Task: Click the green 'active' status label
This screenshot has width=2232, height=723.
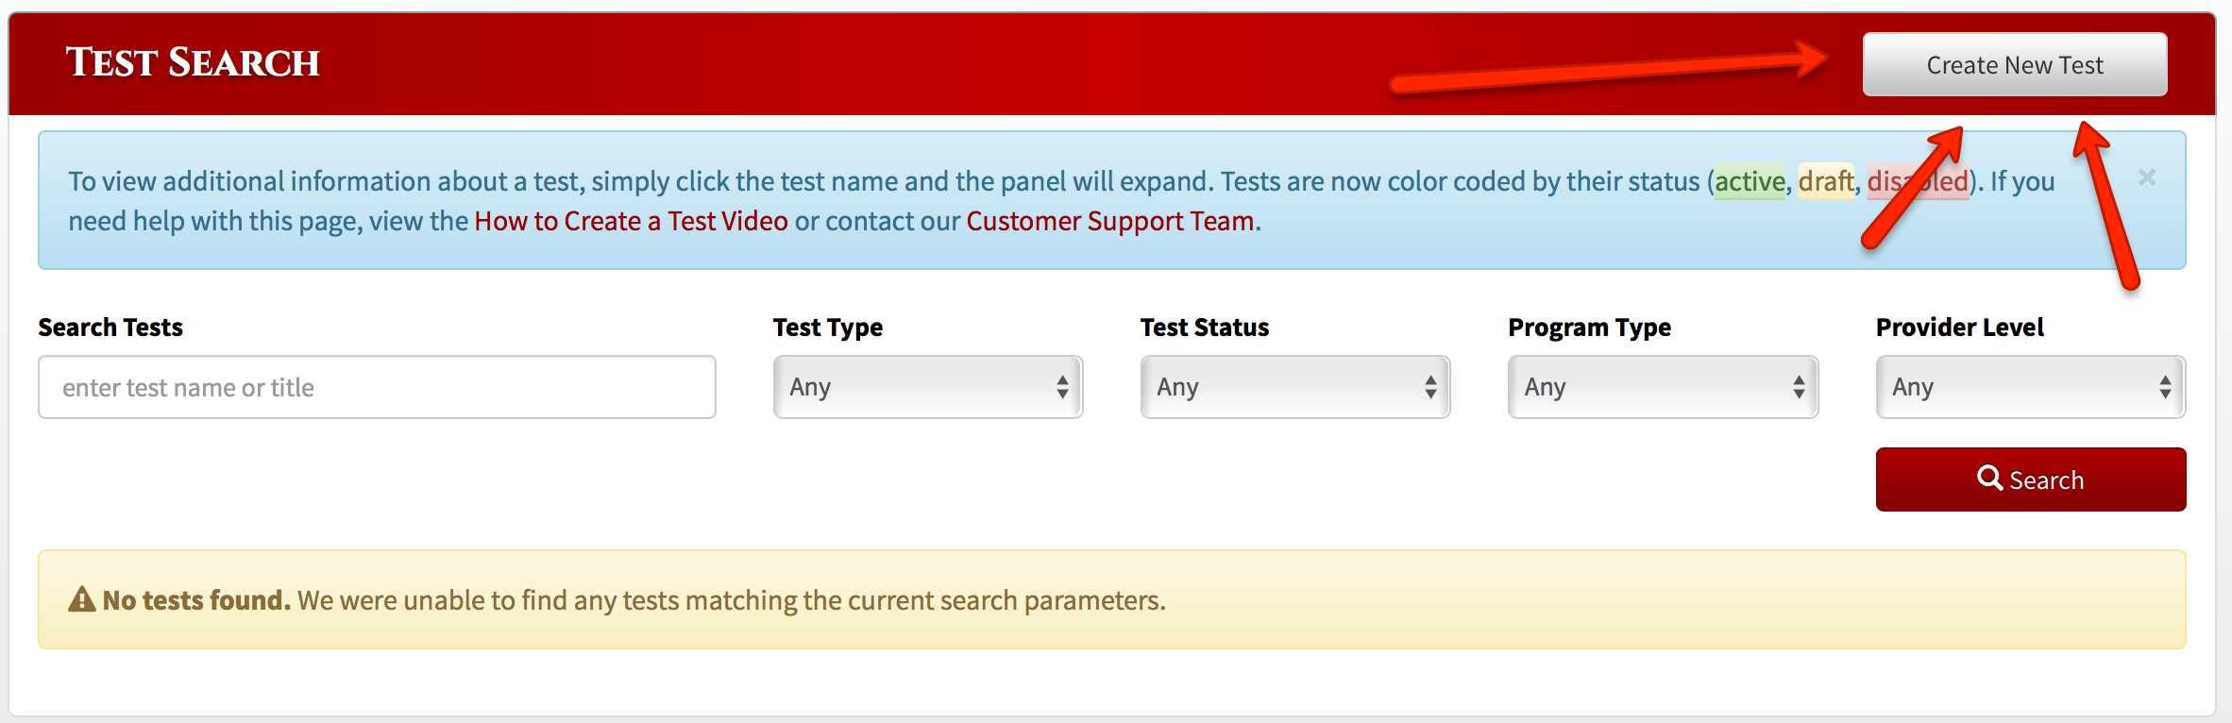Action: 1750,180
